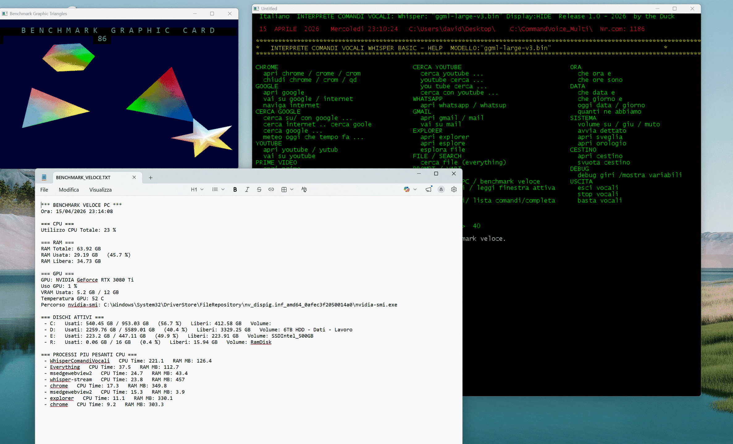Click the bulleted list icon
733x444 pixels.
pyautogui.click(x=215, y=190)
